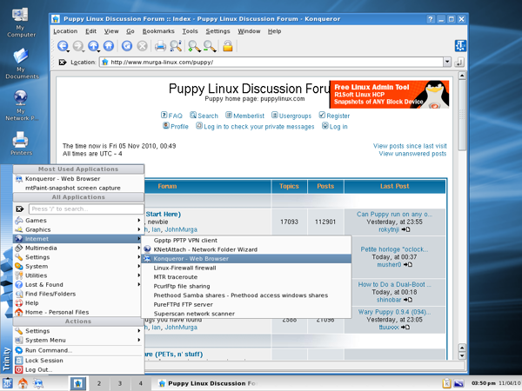The image size is (522, 391).
Task: Click the Puppy Linux Discussion taskbar entry
Action: [x=208, y=383]
